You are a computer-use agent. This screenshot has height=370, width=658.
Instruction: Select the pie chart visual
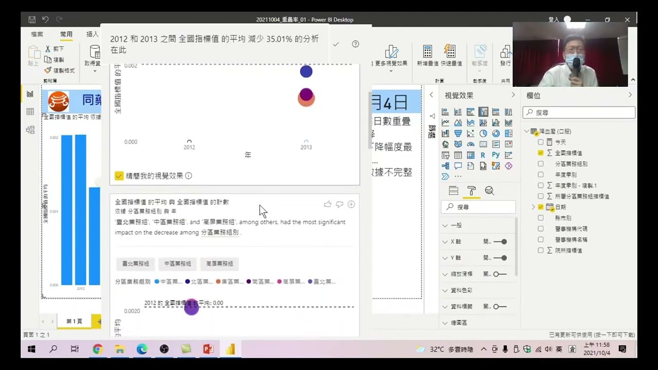pyautogui.click(x=483, y=134)
